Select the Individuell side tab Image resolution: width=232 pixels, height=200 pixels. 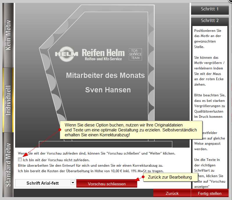pyautogui.click(x=8, y=100)
